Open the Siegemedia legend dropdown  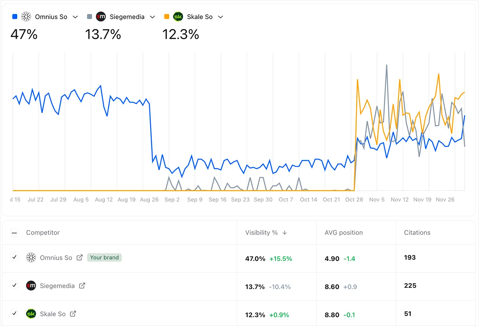tap(152, 16)
